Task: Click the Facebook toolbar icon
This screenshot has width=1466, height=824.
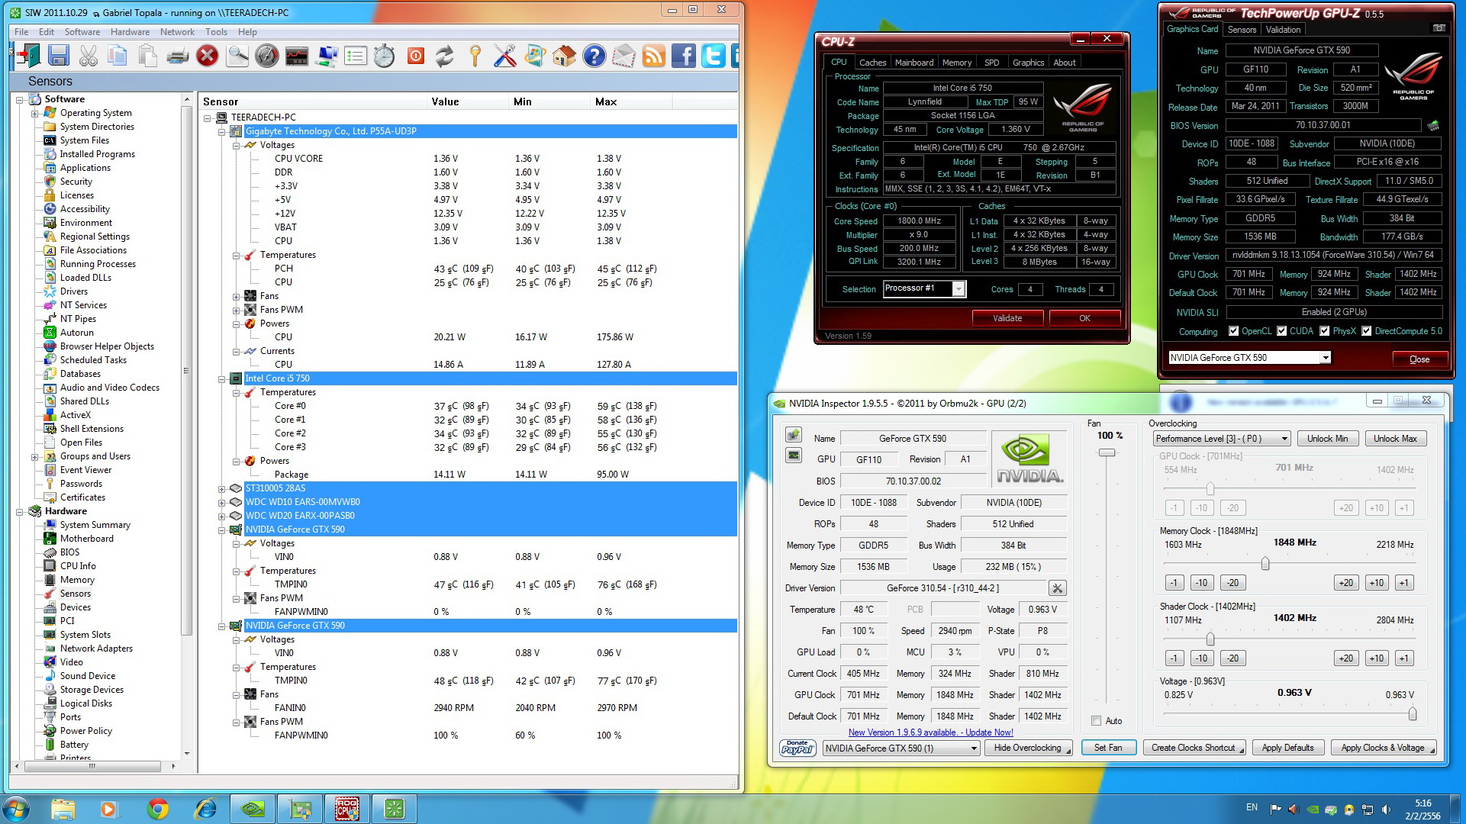Action: pyautogui.click(x=684, y=56)
